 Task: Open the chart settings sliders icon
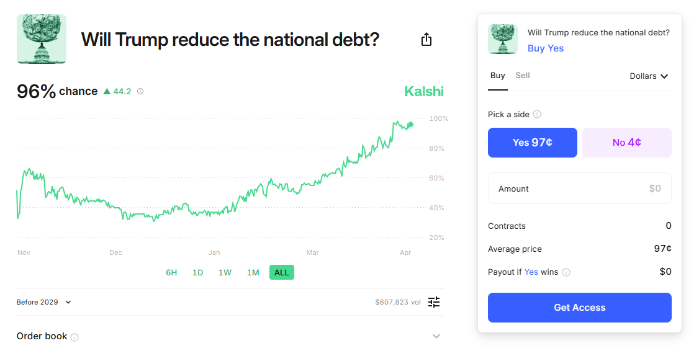point(434,302)
